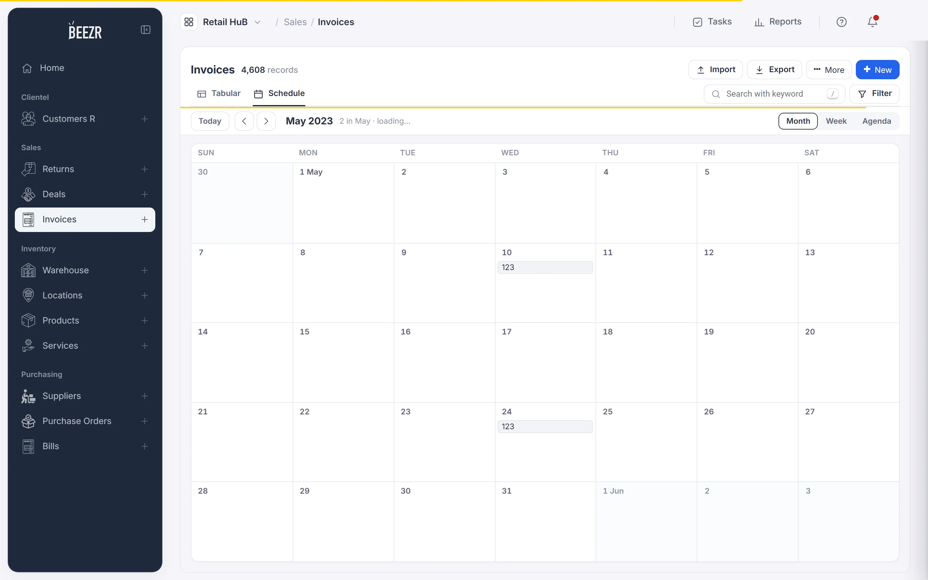The image size is (928, 580).
Task: Switch calendar to Agenda view
Action: pyautogui.click(x=877, y=121)
